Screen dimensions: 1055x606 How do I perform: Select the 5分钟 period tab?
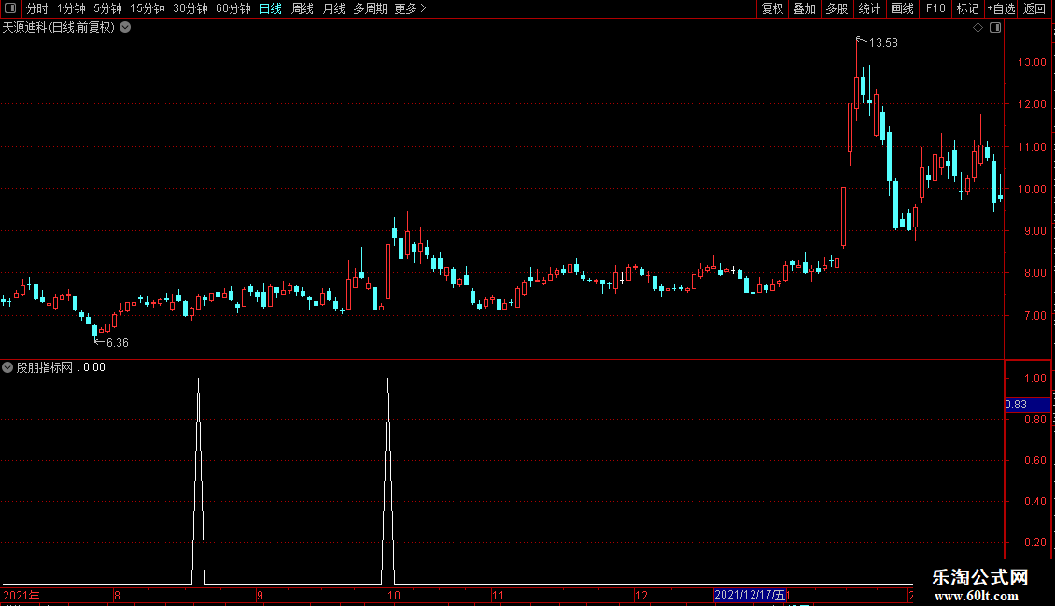click(x=107, y=8)
